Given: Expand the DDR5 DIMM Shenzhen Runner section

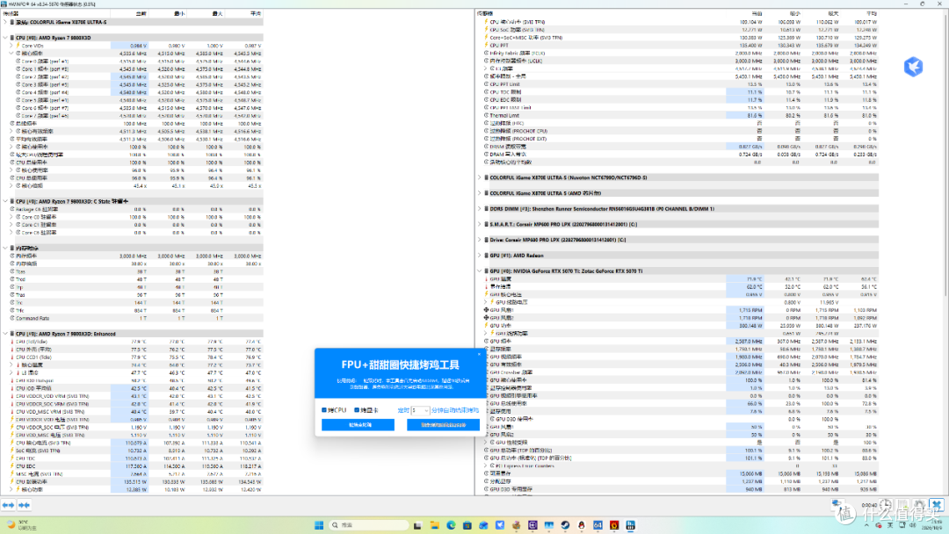Looking at the screenshot, I should tap(480, 209).
